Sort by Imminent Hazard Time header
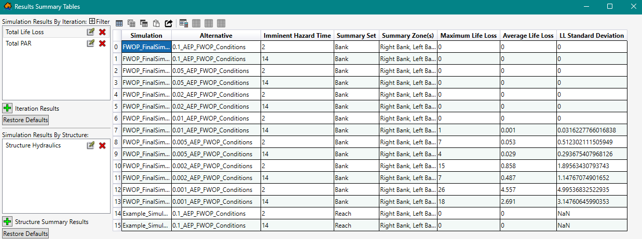642x239 pixels. [297, 36]
